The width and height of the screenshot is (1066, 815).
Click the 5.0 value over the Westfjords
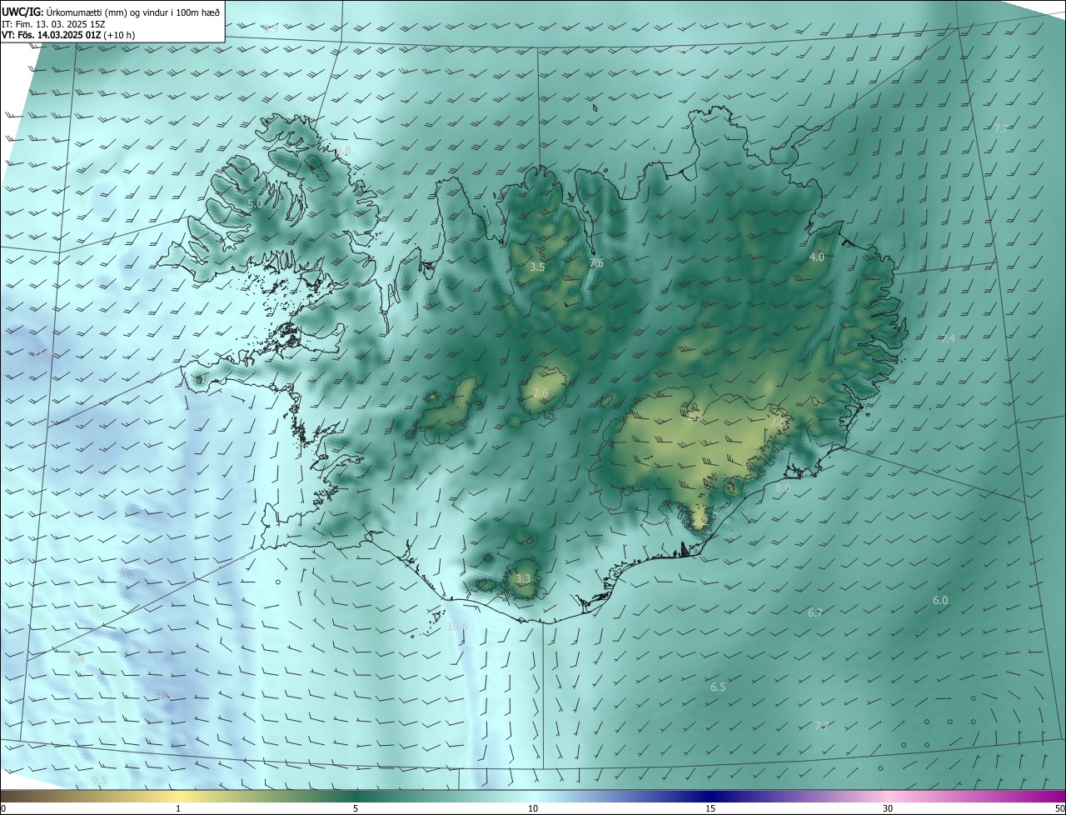(256, 203)
